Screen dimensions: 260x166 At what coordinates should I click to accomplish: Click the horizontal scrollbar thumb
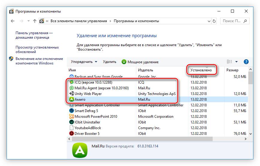pyautogui.click(x=142, y=139)
